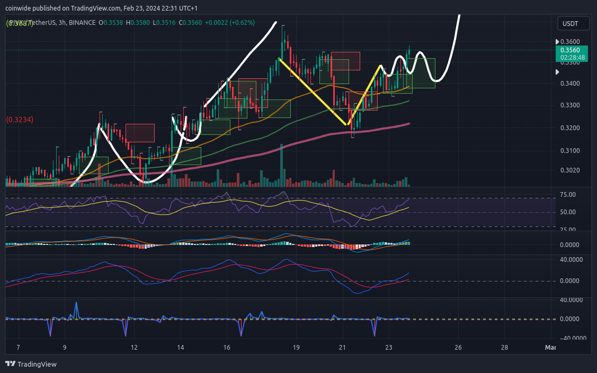Click the Mar label on time axis
597x373 pixels.
click(550, 347)
